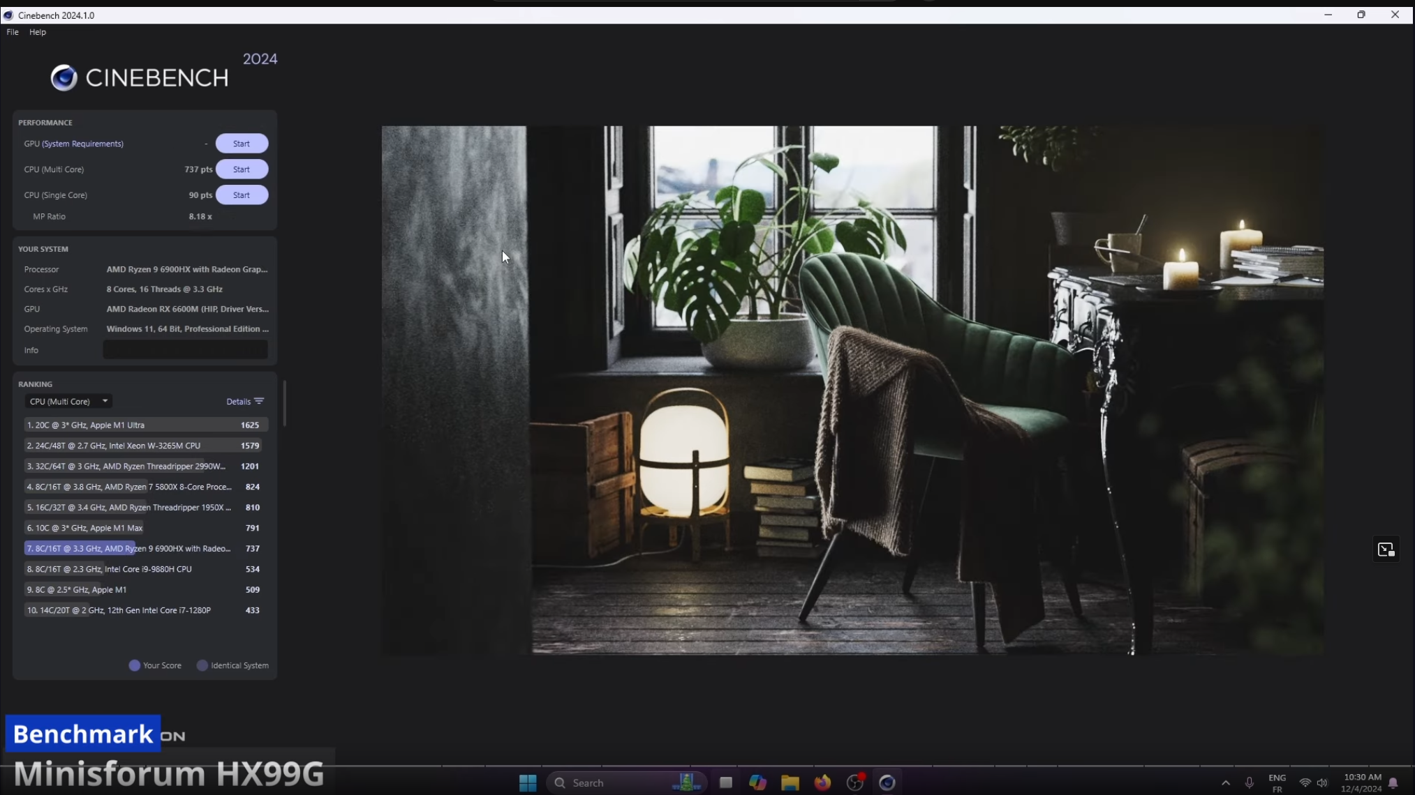The width and height of the screenshot is (1415, 795).
Task: Open the Help menu
Action: 38,32
